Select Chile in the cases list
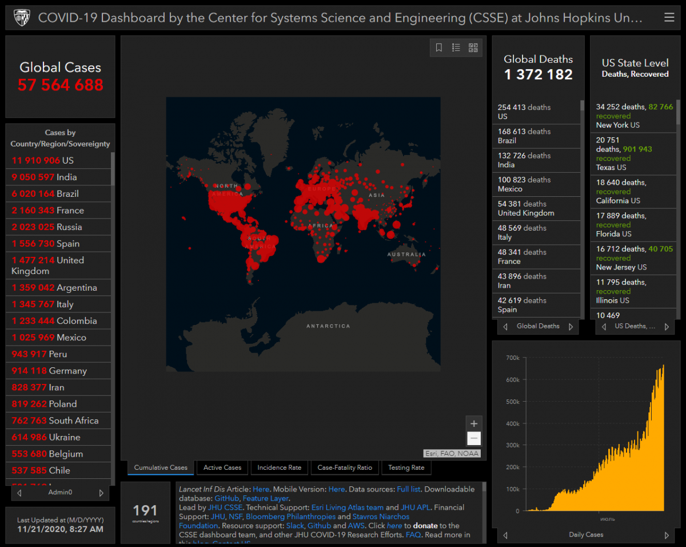This screenshot has width=686, height=547. point(58,470)
